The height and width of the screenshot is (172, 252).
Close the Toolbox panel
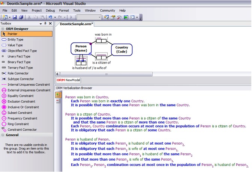click(x=50, y=24)
